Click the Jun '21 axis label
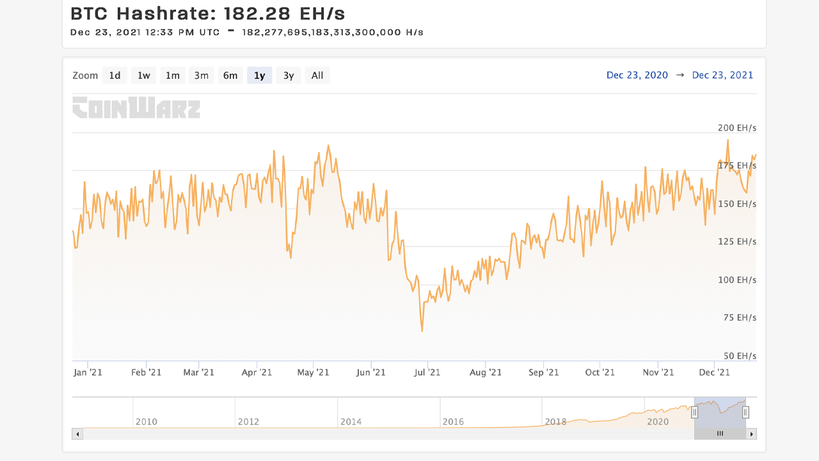The image size is (819, 461). (x=370, y=372)
